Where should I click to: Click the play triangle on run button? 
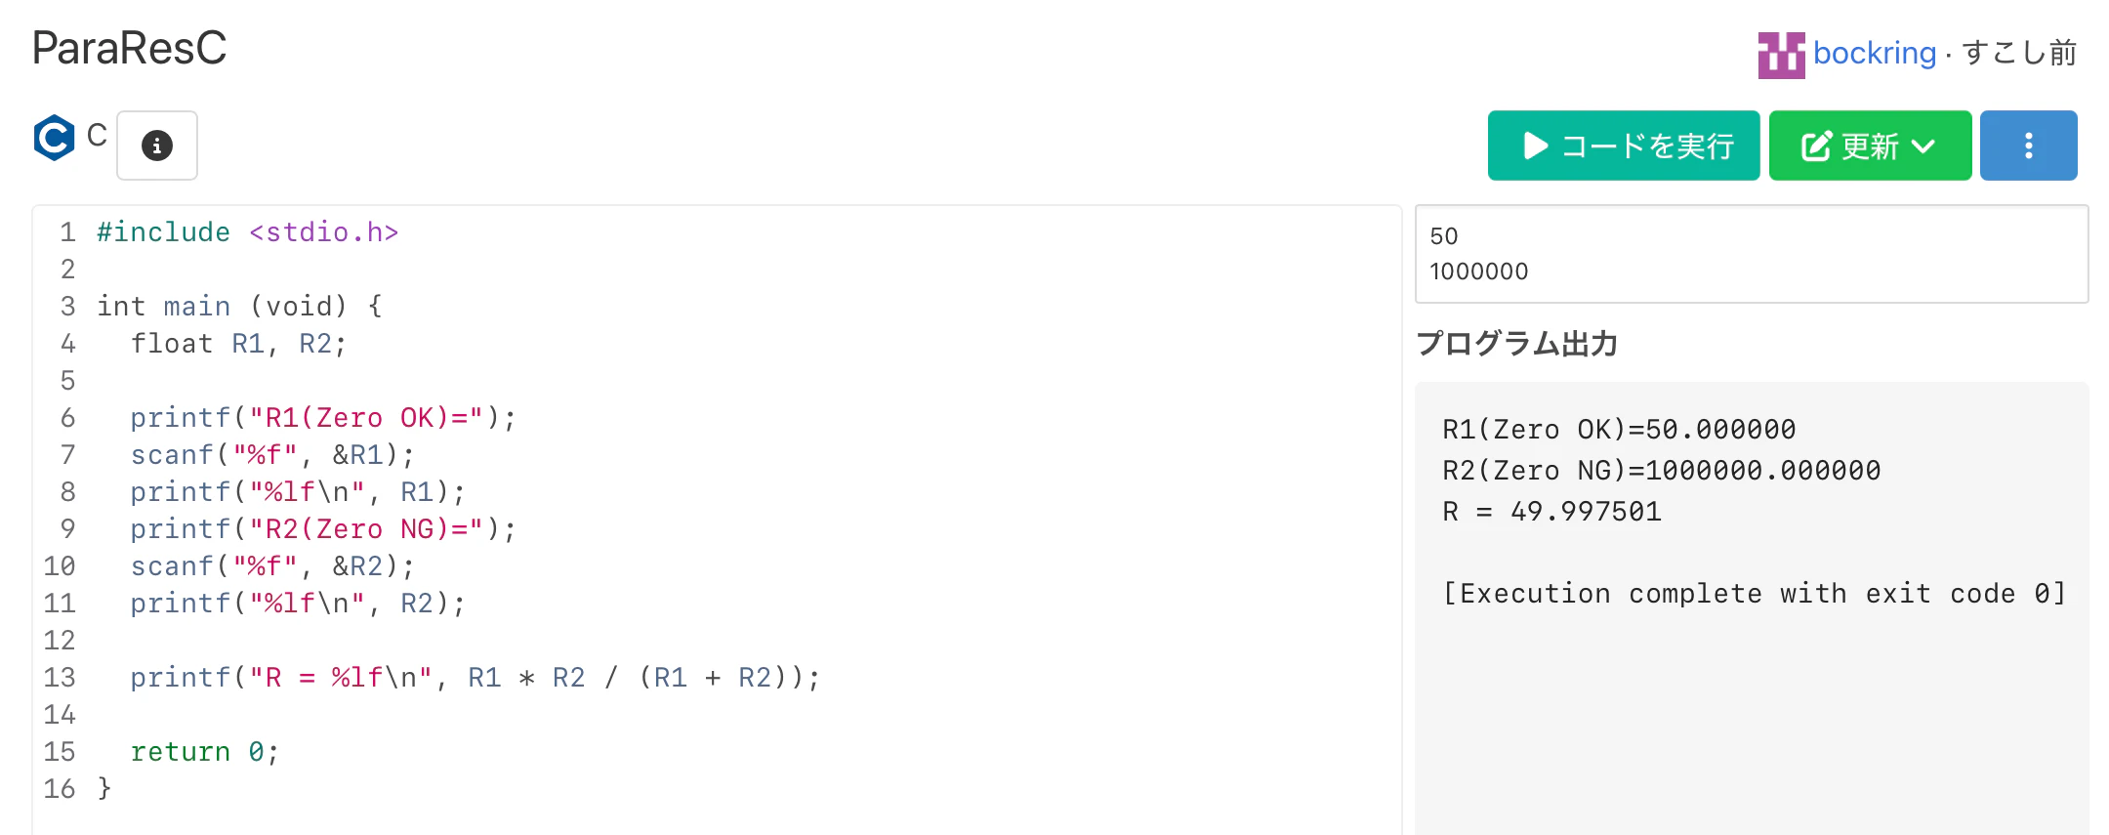coord(1536,146)
